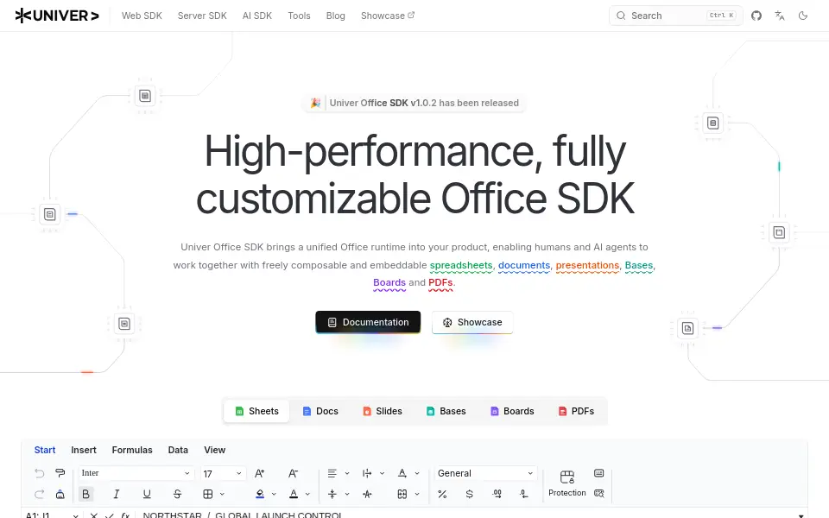Click the Borders icon

(208, 494)
